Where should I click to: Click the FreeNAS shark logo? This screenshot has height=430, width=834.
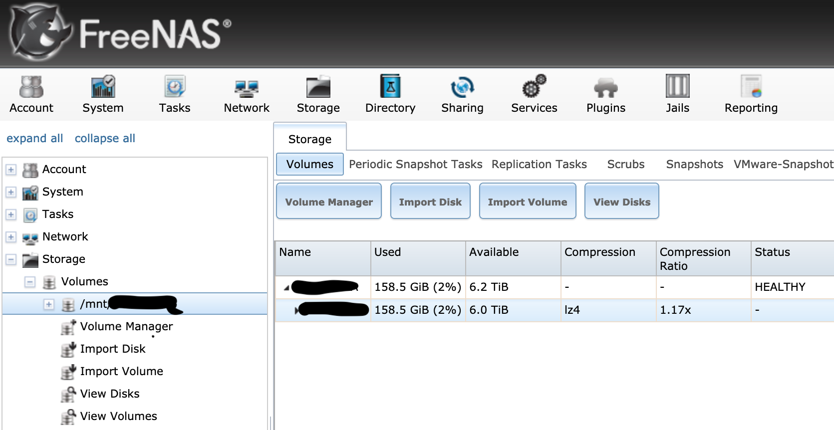coord(40,32)
